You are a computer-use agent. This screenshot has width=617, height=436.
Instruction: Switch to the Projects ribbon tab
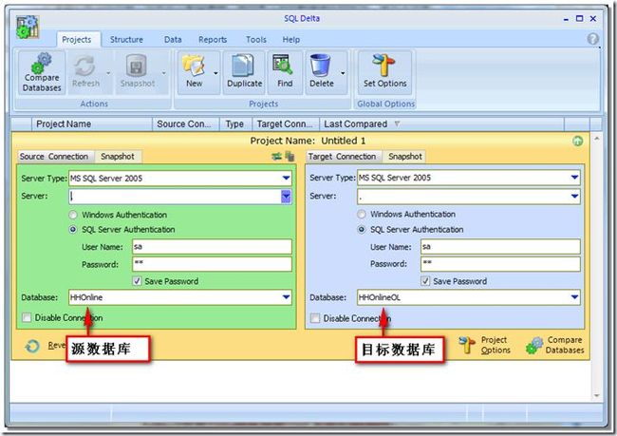click(x=77, y=40)
